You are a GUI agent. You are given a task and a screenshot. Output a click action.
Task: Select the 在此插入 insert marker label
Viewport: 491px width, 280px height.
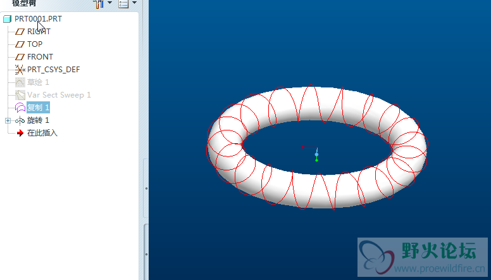[x=42, y=133]
